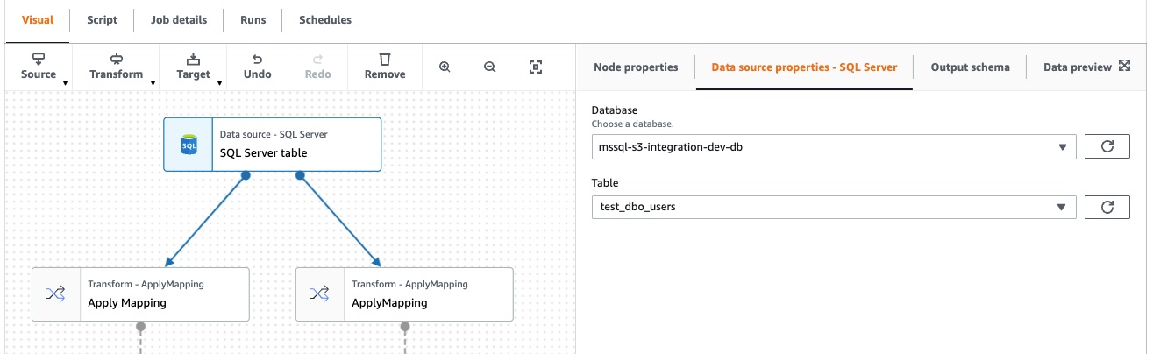Select the ApplyMapping node on right
This screenshot has height=354, width=1153.
[x=404, y=294]
